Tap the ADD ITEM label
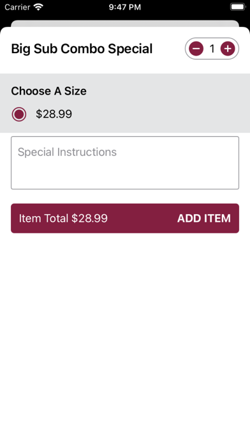This screenshot has height=445, width=250. (204, 218)
